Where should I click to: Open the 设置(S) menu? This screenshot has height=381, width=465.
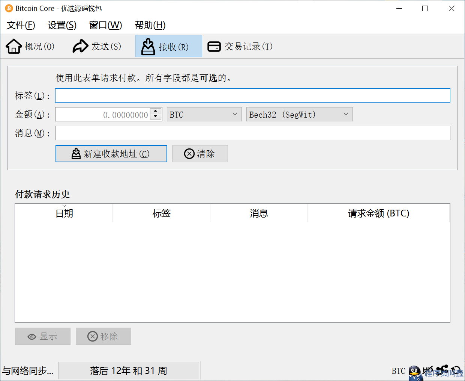coord(62,25)
